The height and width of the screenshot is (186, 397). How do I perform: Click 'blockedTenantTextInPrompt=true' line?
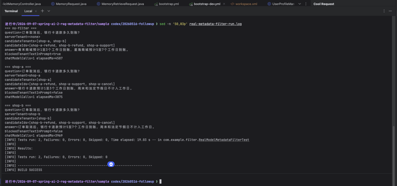[33, 54]
